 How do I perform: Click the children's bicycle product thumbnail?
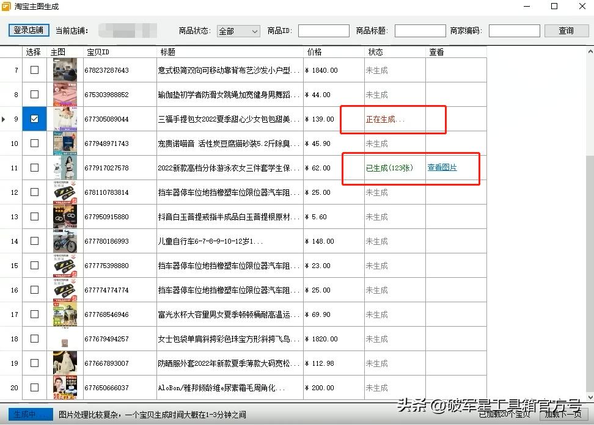point(64,241)
